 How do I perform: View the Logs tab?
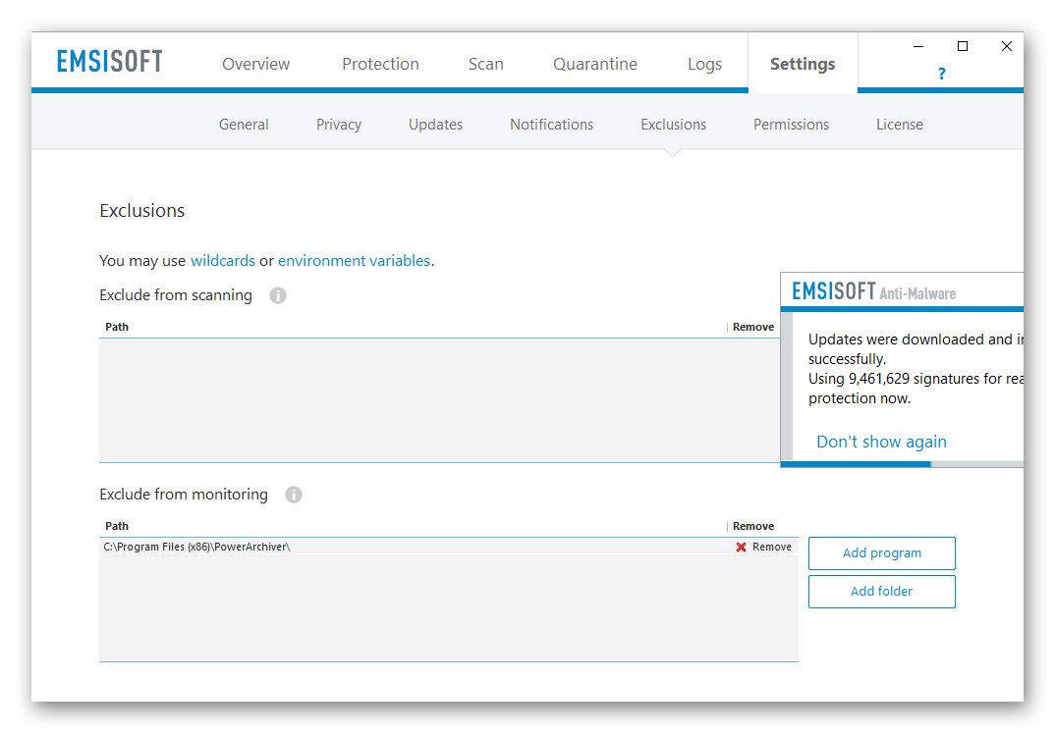pyautogui.click(x=704, y=65)
